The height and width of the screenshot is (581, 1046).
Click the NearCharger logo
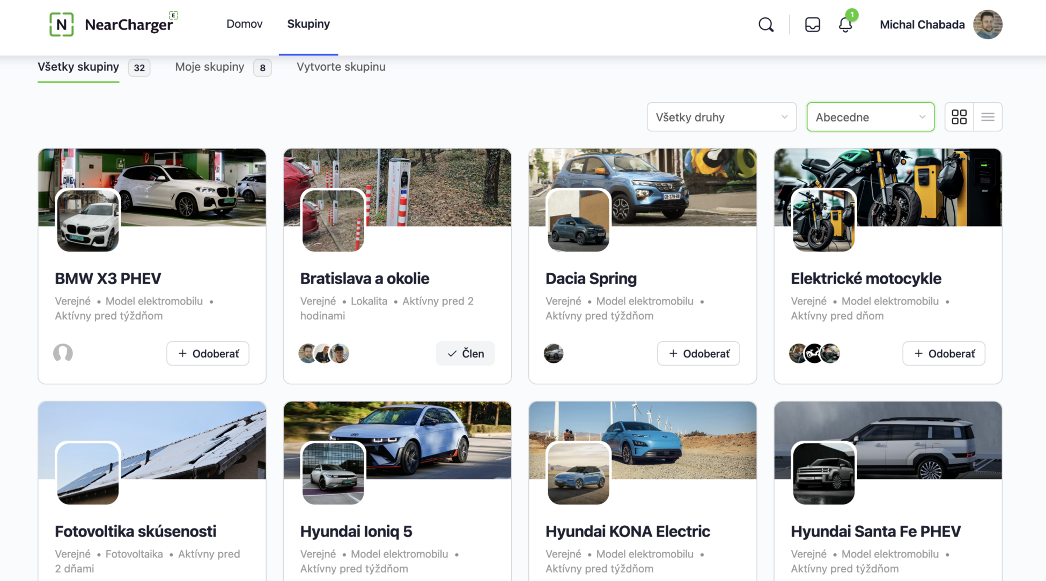pos(113,24)
